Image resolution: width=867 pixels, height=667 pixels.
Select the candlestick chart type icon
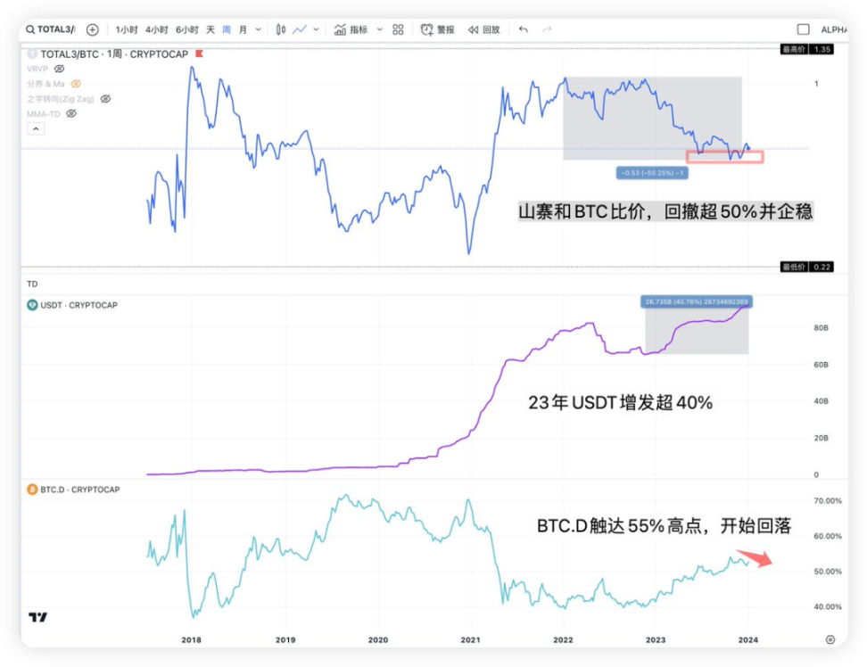[281, 29]
